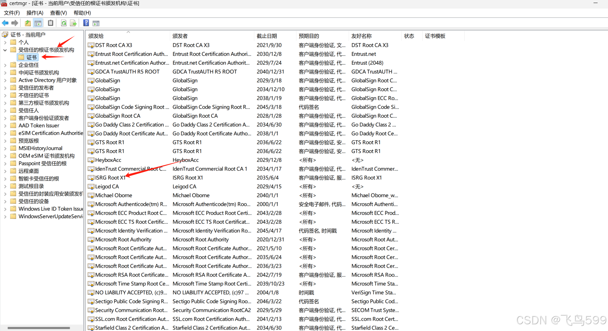Sort by the 截止日期 column header

(275, 36)
